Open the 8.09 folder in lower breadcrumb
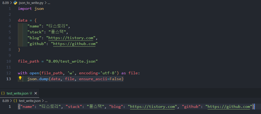Screen dimensions: 261x114 (6, 101)
